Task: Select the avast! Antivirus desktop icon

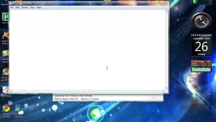Action: click(x=5, y=38)
